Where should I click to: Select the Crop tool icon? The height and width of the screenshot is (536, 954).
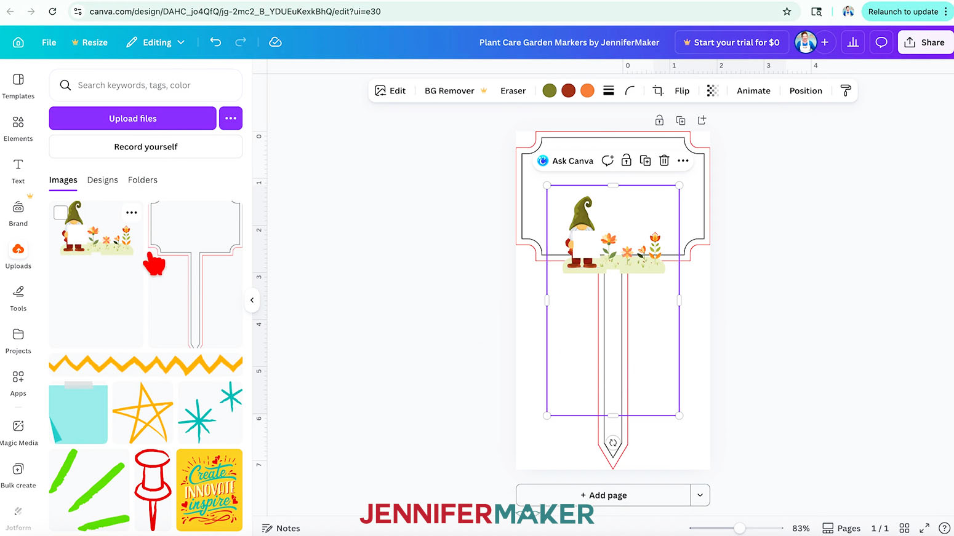click(658, 90)
